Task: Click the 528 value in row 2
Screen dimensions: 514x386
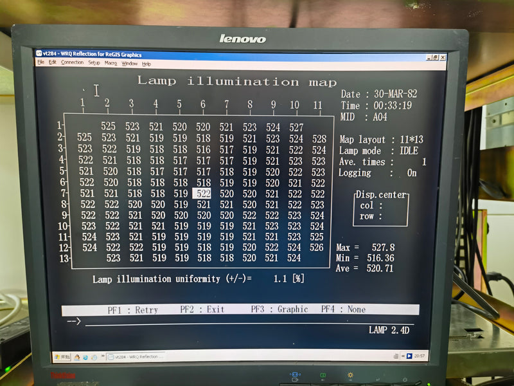Action: (x=319, y=139)
